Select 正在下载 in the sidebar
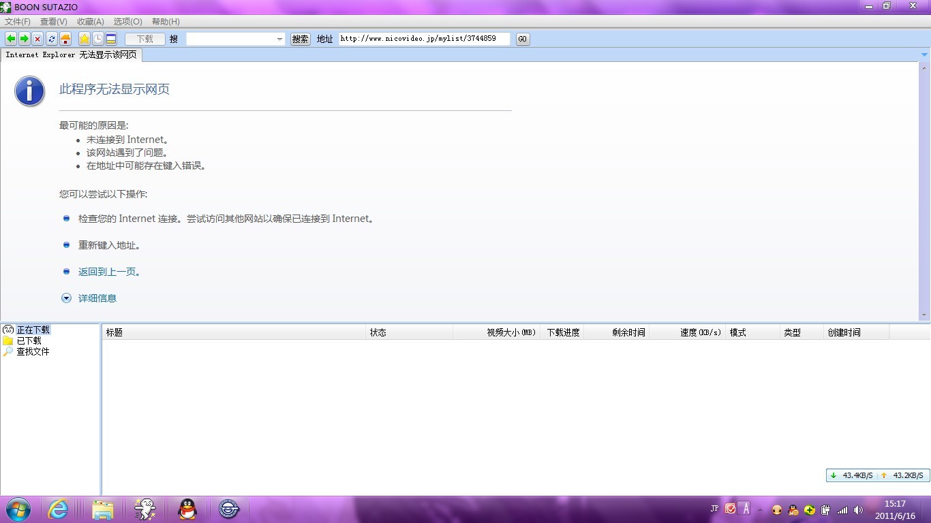 [33, 330]
